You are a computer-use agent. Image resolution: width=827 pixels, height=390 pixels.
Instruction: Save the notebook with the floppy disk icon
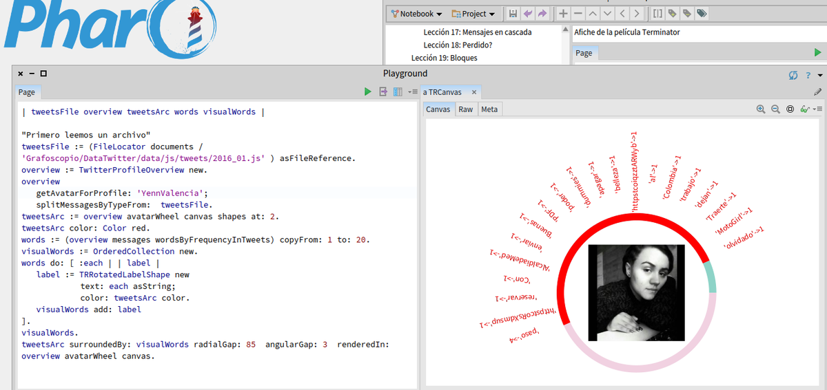(x=513, y=14)
